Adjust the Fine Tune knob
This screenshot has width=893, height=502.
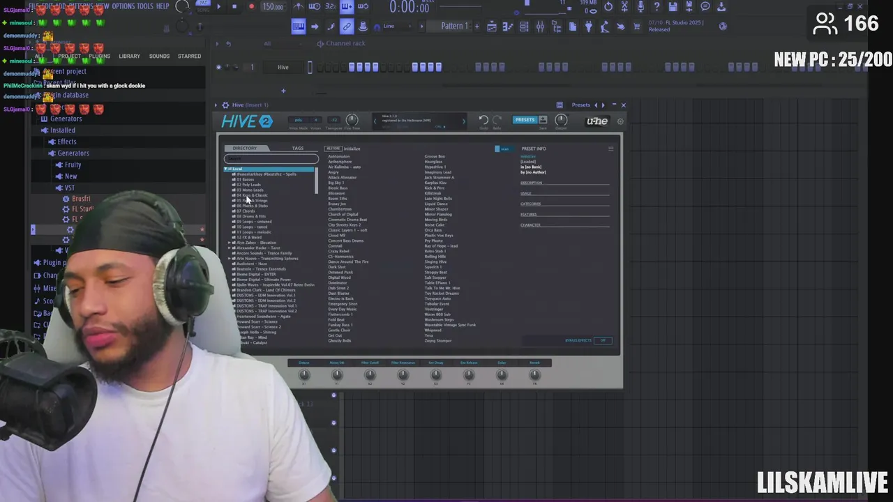point(352,120)
